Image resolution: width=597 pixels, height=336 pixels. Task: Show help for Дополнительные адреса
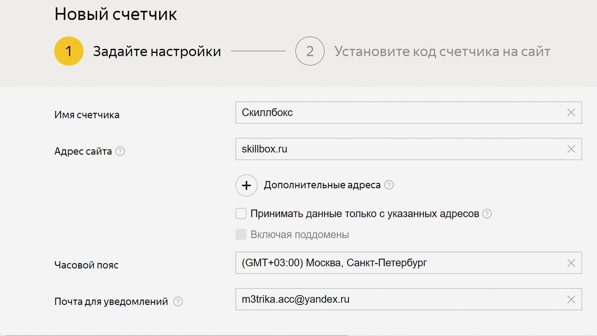pyautogui.click(x=389, y=185)
